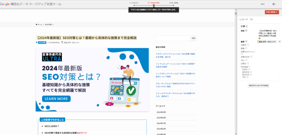Click the blue #SEO対策 category tag

(42, 43)
